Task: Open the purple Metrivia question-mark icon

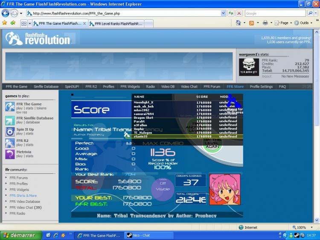Action: coord(10,154)
